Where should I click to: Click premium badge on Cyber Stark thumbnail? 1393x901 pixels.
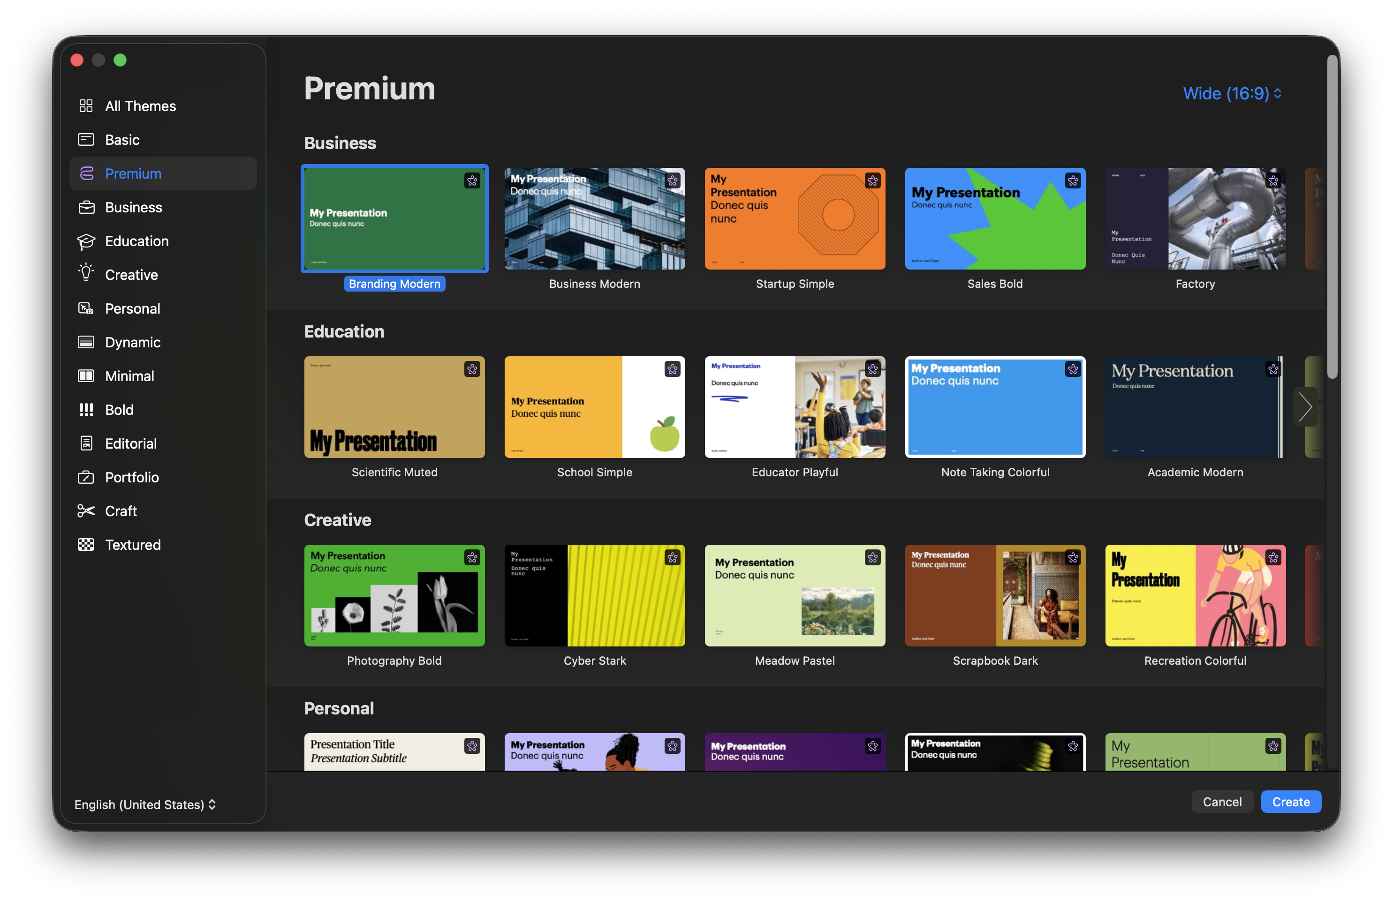click(672, 557)
